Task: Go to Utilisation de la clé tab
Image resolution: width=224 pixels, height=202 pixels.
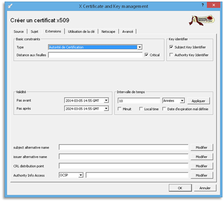Action: [81, 32]
